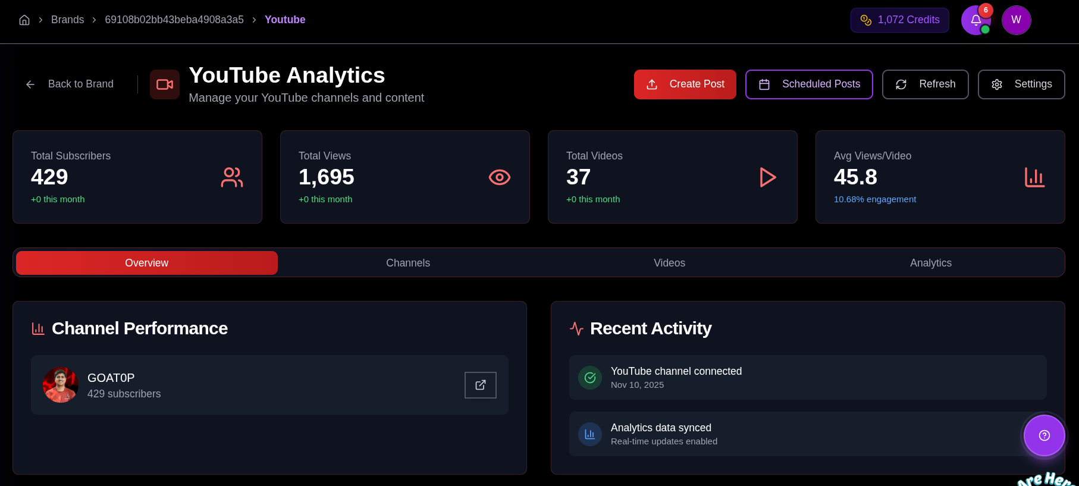The height and width of the screenshot is (486, 1079).
Task: Click the GOAT0P channel name
Action: (111, 378)
